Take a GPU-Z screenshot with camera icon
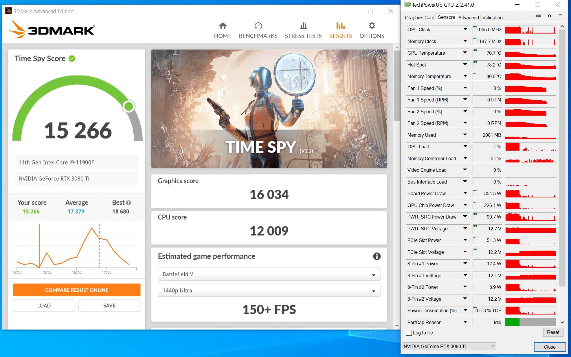This screenshot has height=357, width=571. tap(538, 16)
